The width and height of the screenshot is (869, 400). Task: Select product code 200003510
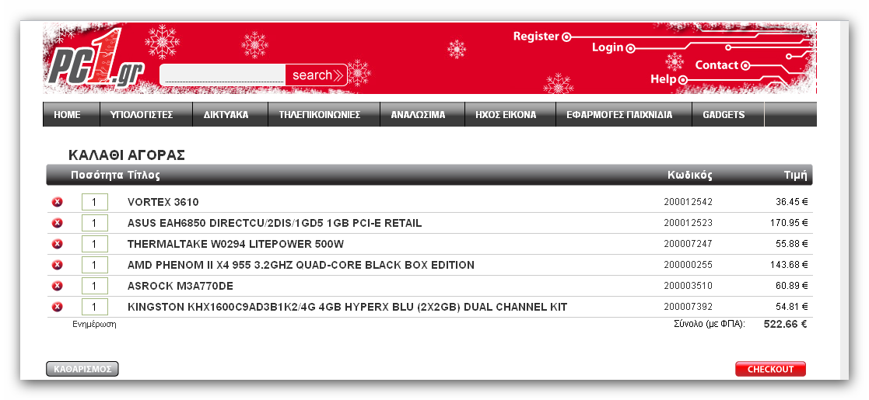(x=688, y=286)
